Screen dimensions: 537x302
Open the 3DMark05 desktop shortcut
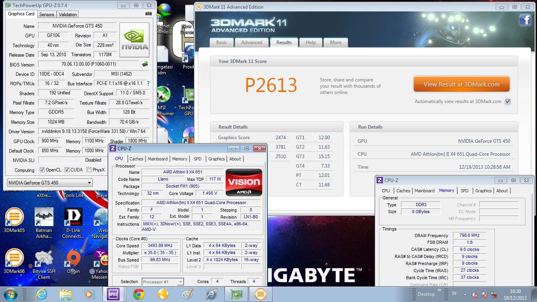(x=15, y=220)
